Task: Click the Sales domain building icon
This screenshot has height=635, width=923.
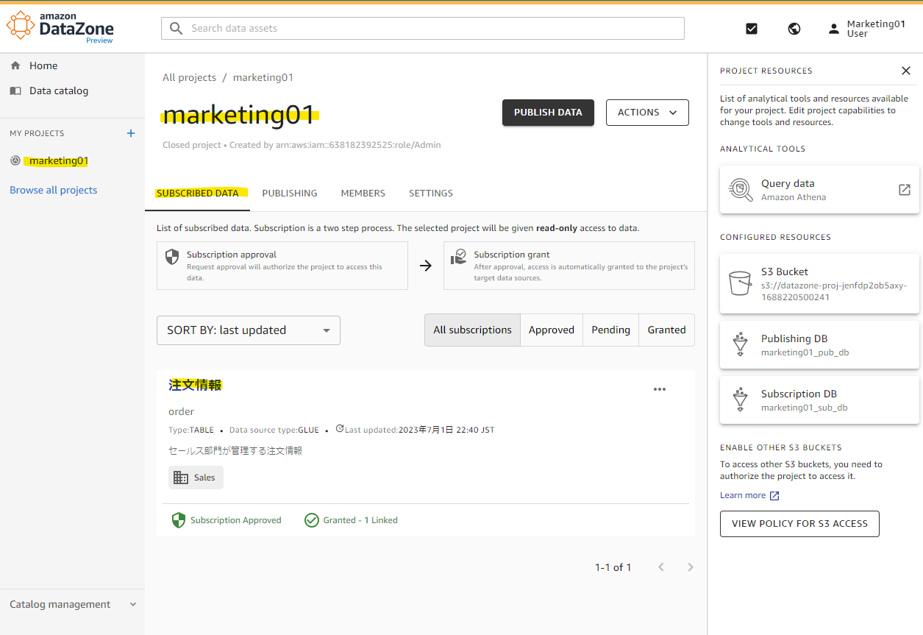Action: (x=181, y=478)
